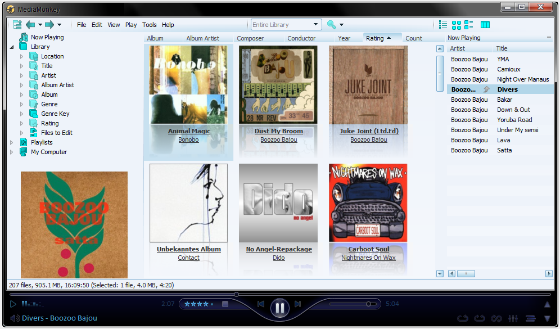The image size is (560, 329).
Task: Expand the Genre node in Library
Action: click(x=22, y=104)
